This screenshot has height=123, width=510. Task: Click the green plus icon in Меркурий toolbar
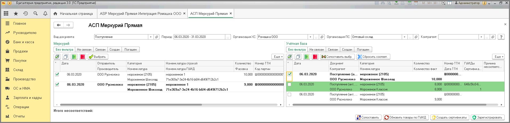point(74,57)
